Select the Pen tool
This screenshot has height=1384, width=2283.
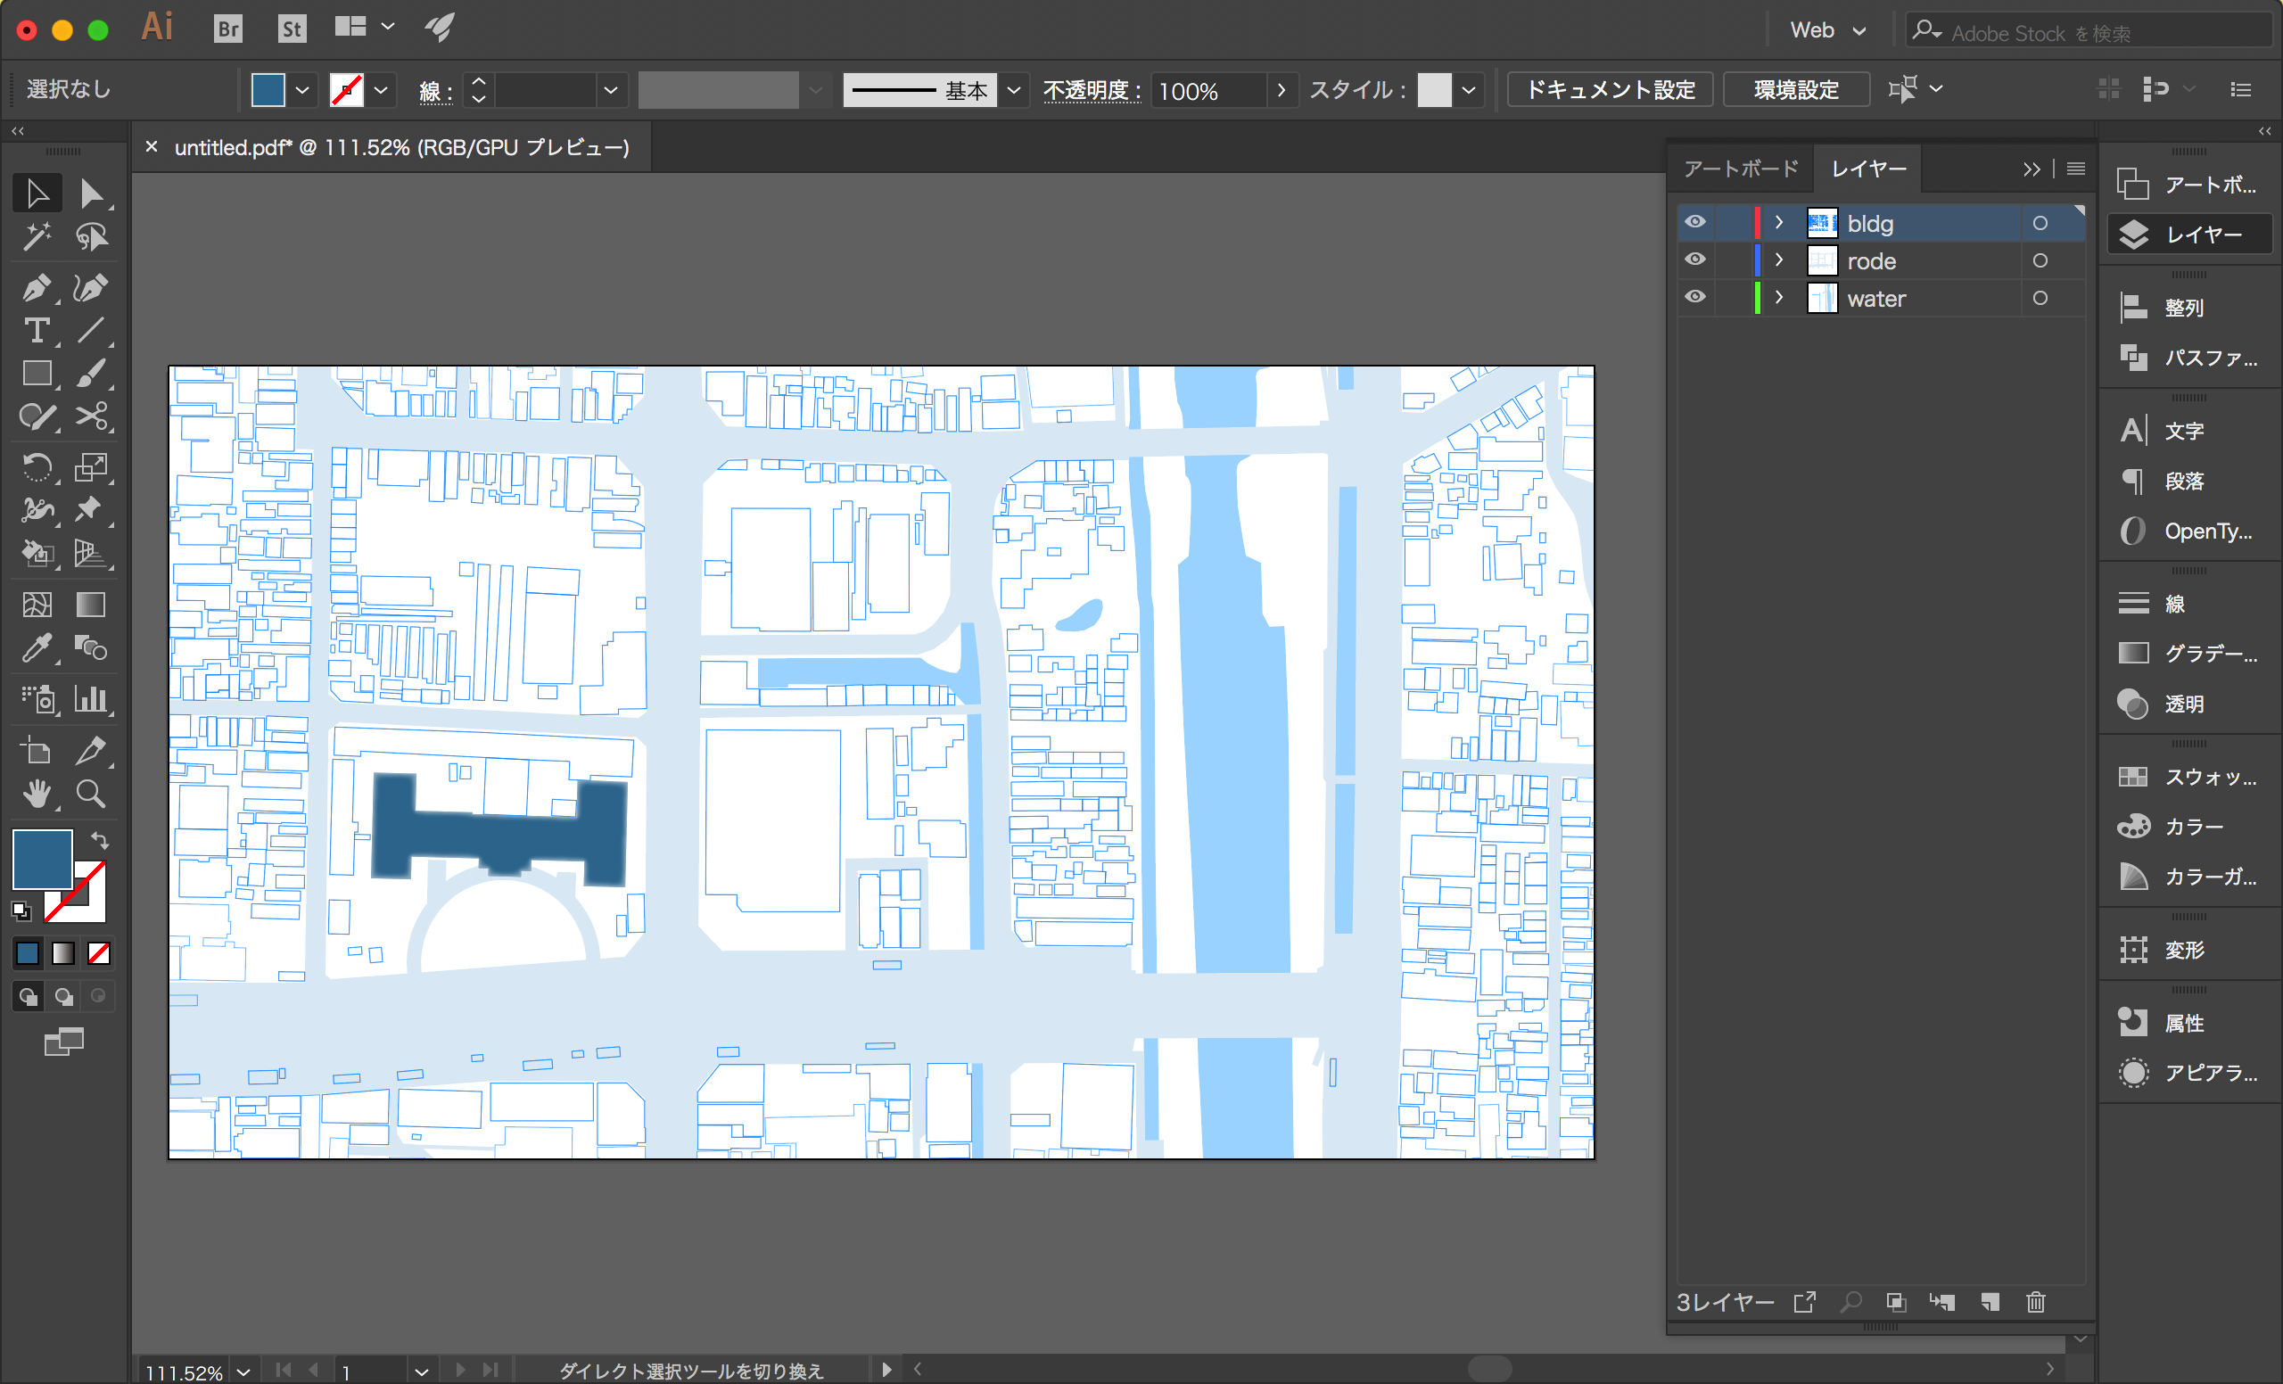point(37,288)
